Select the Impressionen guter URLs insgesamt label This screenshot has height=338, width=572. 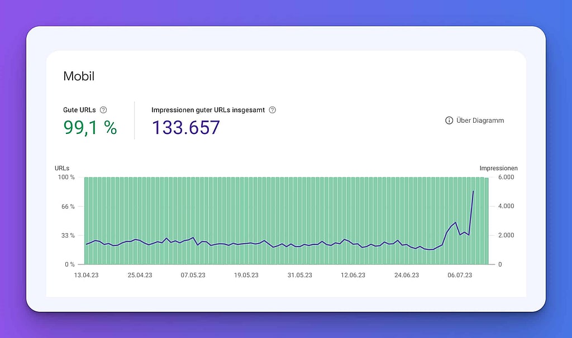(208, 110)
